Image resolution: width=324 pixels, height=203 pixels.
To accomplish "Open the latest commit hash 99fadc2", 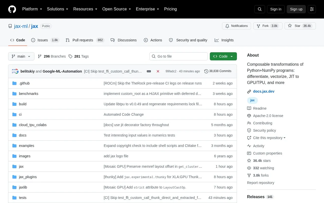I will pyautogui.click(x=171, y=71).
